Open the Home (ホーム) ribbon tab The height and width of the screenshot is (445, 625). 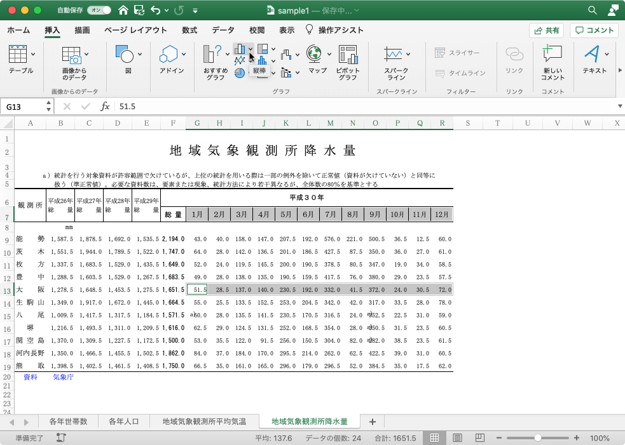coord(18,30)
